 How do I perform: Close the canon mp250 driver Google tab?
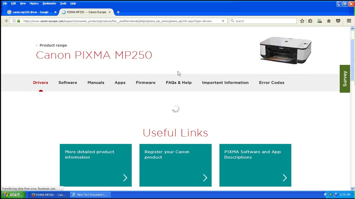pos(55,12)
